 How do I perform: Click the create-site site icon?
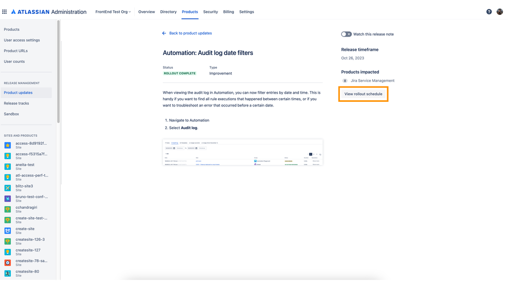[x=7, y=230]
